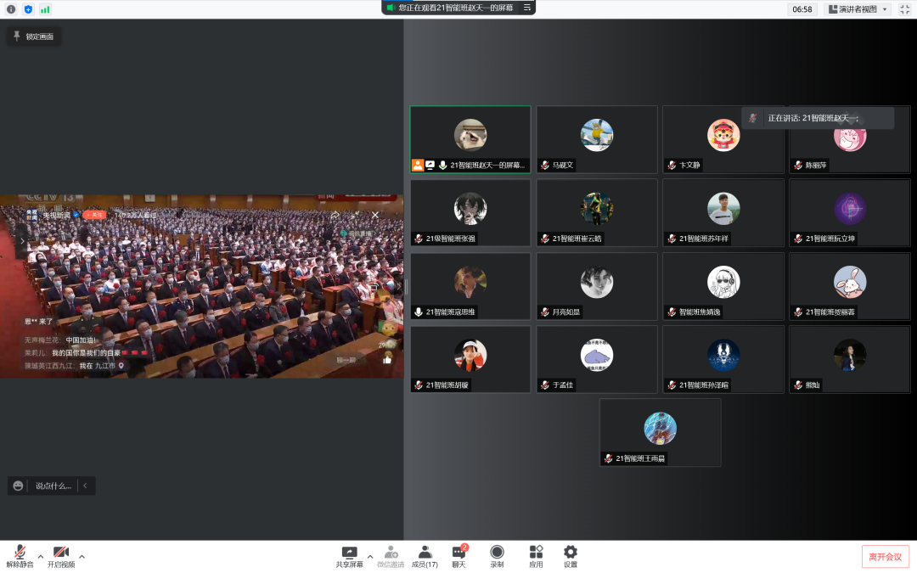
Task: Select 马凝文's participant video tile
Action: (x=597, y=139)
